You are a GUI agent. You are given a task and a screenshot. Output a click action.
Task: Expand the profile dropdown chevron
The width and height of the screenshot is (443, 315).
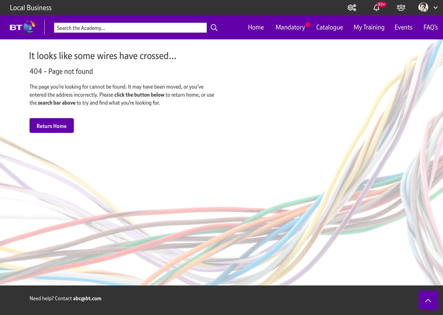click(x=436, y=8)
